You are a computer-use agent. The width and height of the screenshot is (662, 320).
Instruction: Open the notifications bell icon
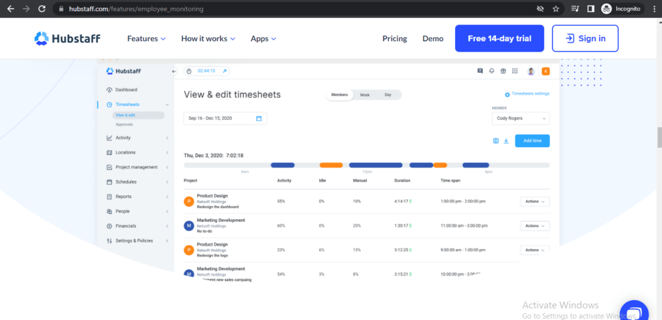(491, 71)
